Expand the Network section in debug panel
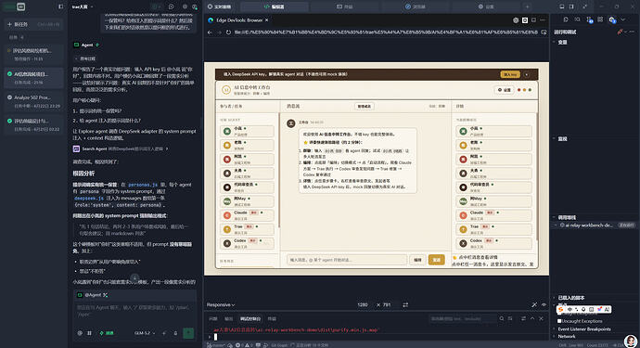The width and height of the screenshot is (640, 348). click(x=567, y=336)
